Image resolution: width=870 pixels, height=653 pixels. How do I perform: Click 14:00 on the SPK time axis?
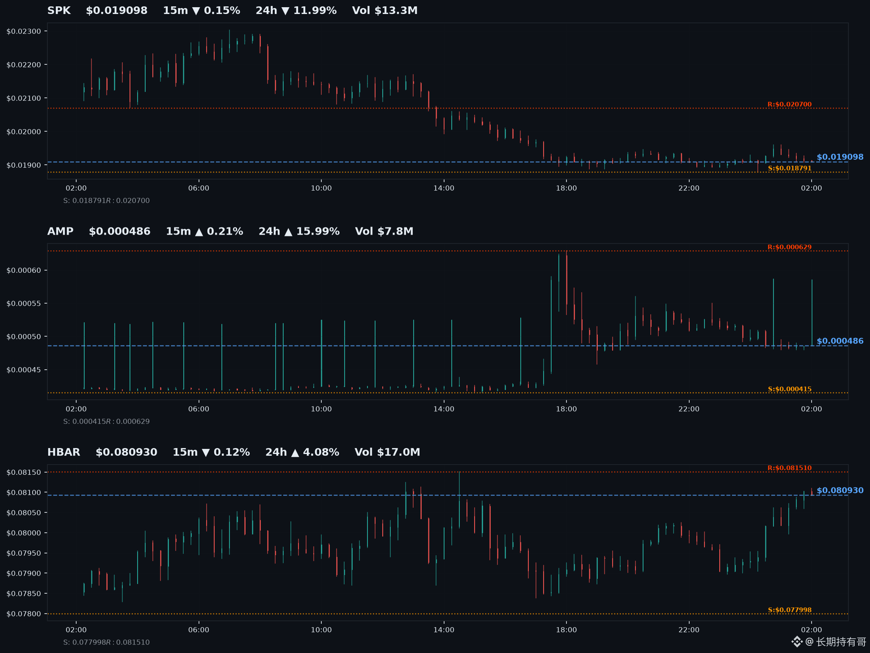(444, 188)
